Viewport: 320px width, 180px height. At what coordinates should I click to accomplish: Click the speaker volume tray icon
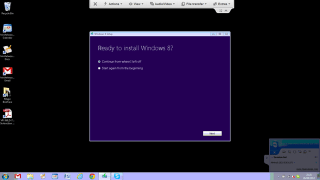click(293, 176)
